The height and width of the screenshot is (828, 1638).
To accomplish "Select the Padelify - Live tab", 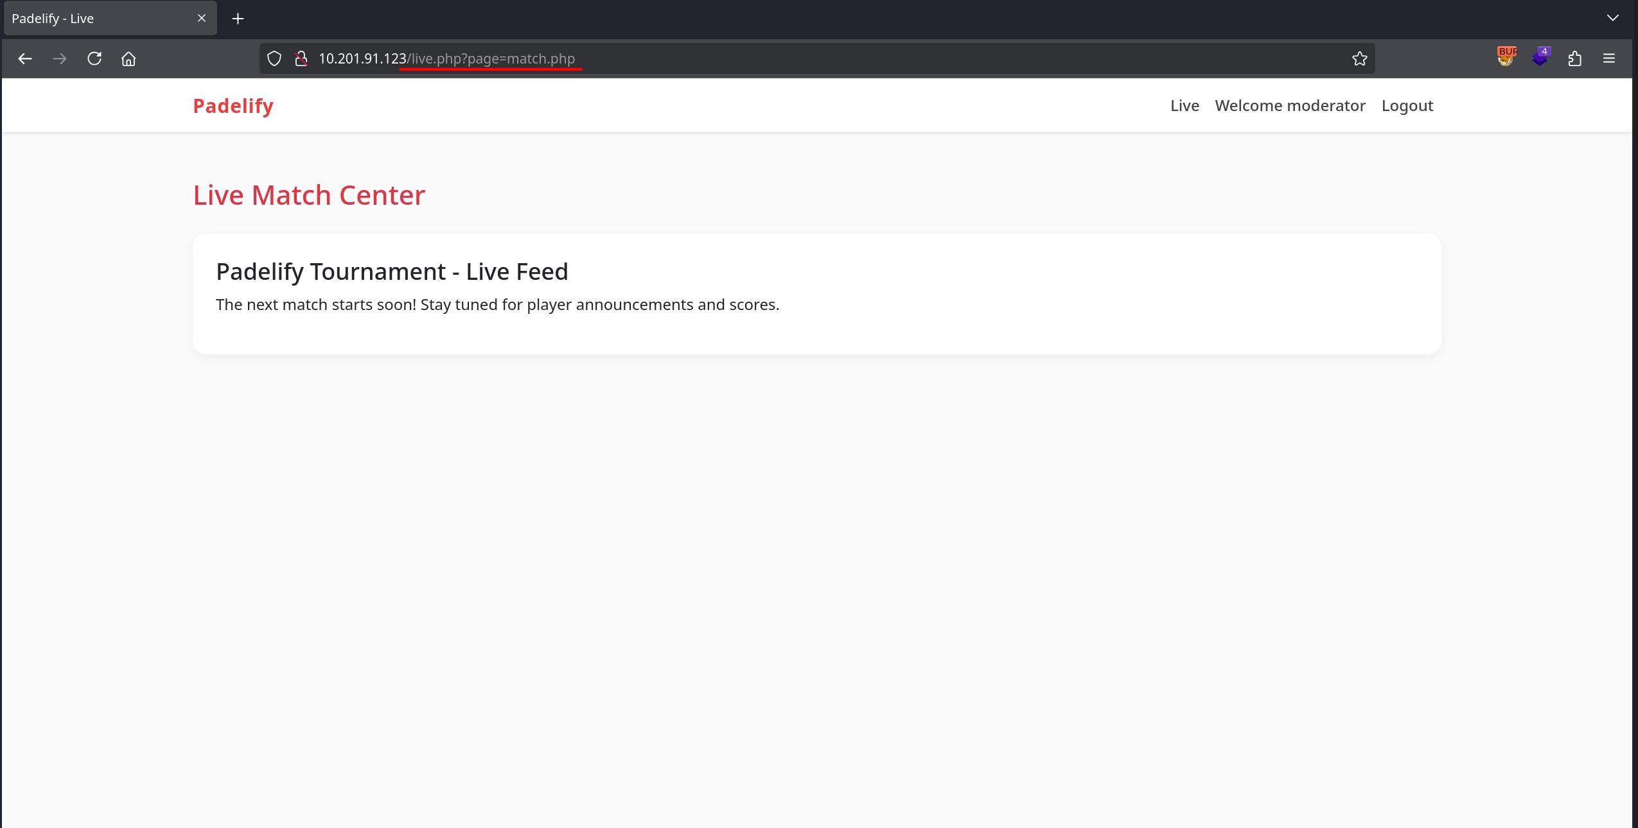I will coord(96,19).
